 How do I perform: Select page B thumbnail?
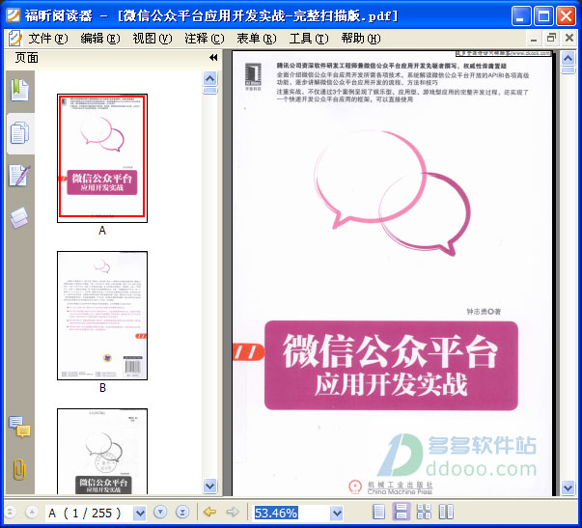(x=102, y=316)
